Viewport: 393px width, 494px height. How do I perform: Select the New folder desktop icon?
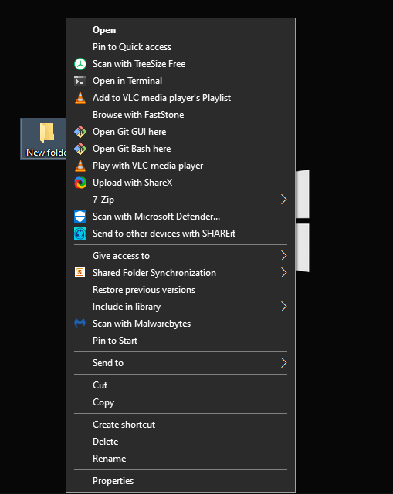click(43, 139)
